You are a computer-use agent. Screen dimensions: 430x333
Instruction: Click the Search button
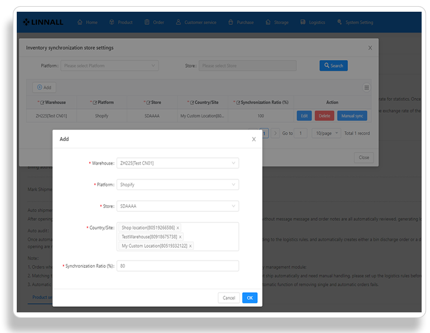(x=333, y=66)
